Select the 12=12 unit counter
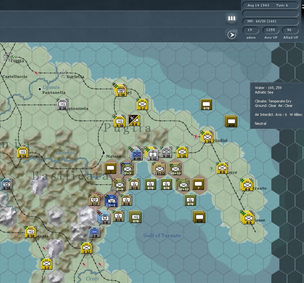This screenshot has height=283, width=304. click(183, 185)
